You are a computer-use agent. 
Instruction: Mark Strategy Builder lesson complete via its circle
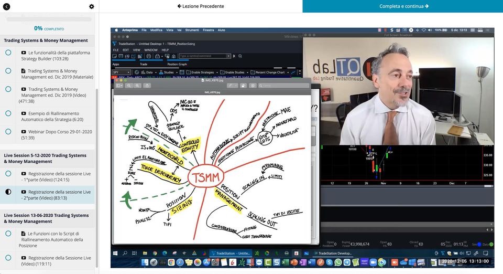[x=8, y=52]
